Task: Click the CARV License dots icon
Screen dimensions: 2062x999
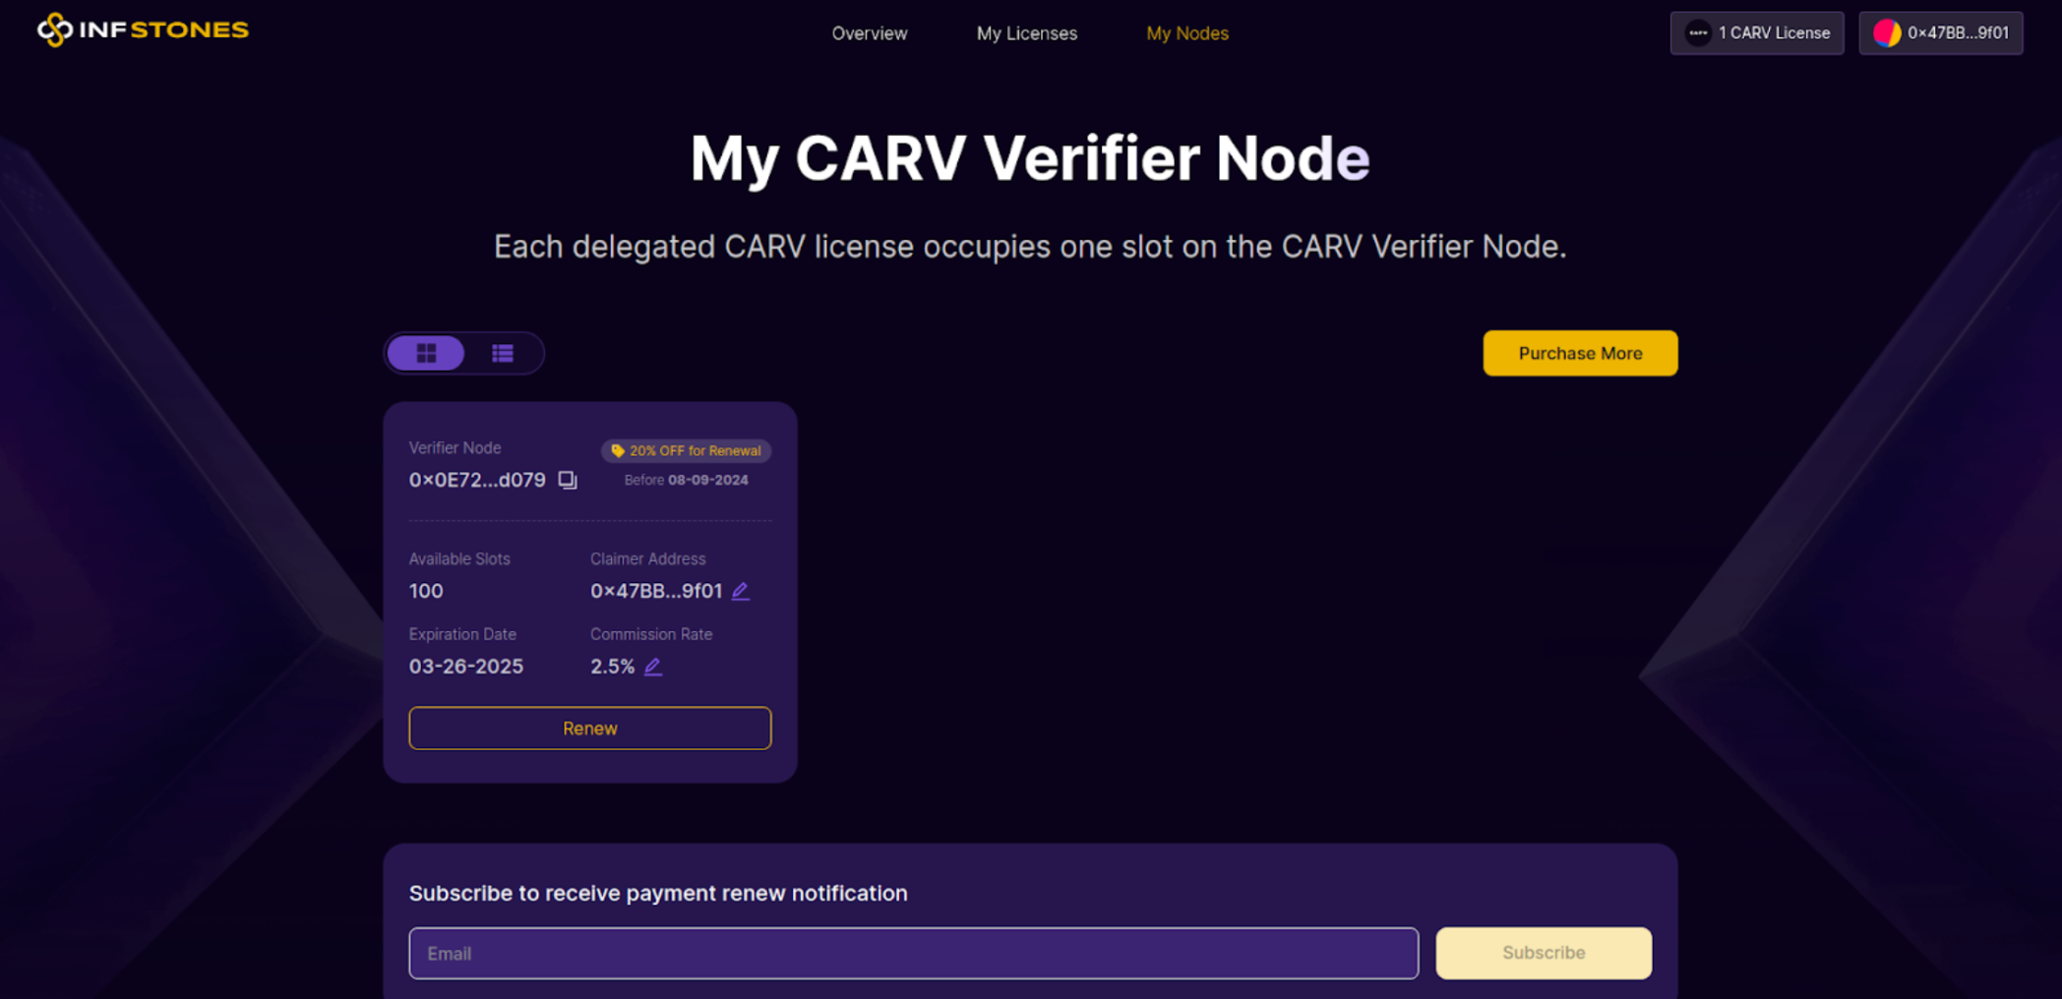Action: (x=1698, y=33)
